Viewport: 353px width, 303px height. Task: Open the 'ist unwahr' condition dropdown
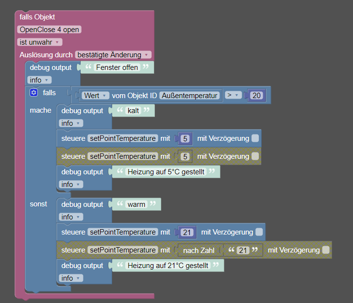[40, 42]
